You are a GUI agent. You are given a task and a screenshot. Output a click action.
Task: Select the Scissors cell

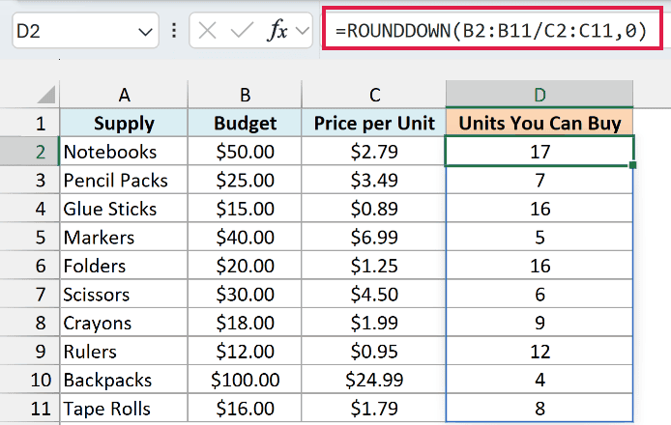(124, 295)
